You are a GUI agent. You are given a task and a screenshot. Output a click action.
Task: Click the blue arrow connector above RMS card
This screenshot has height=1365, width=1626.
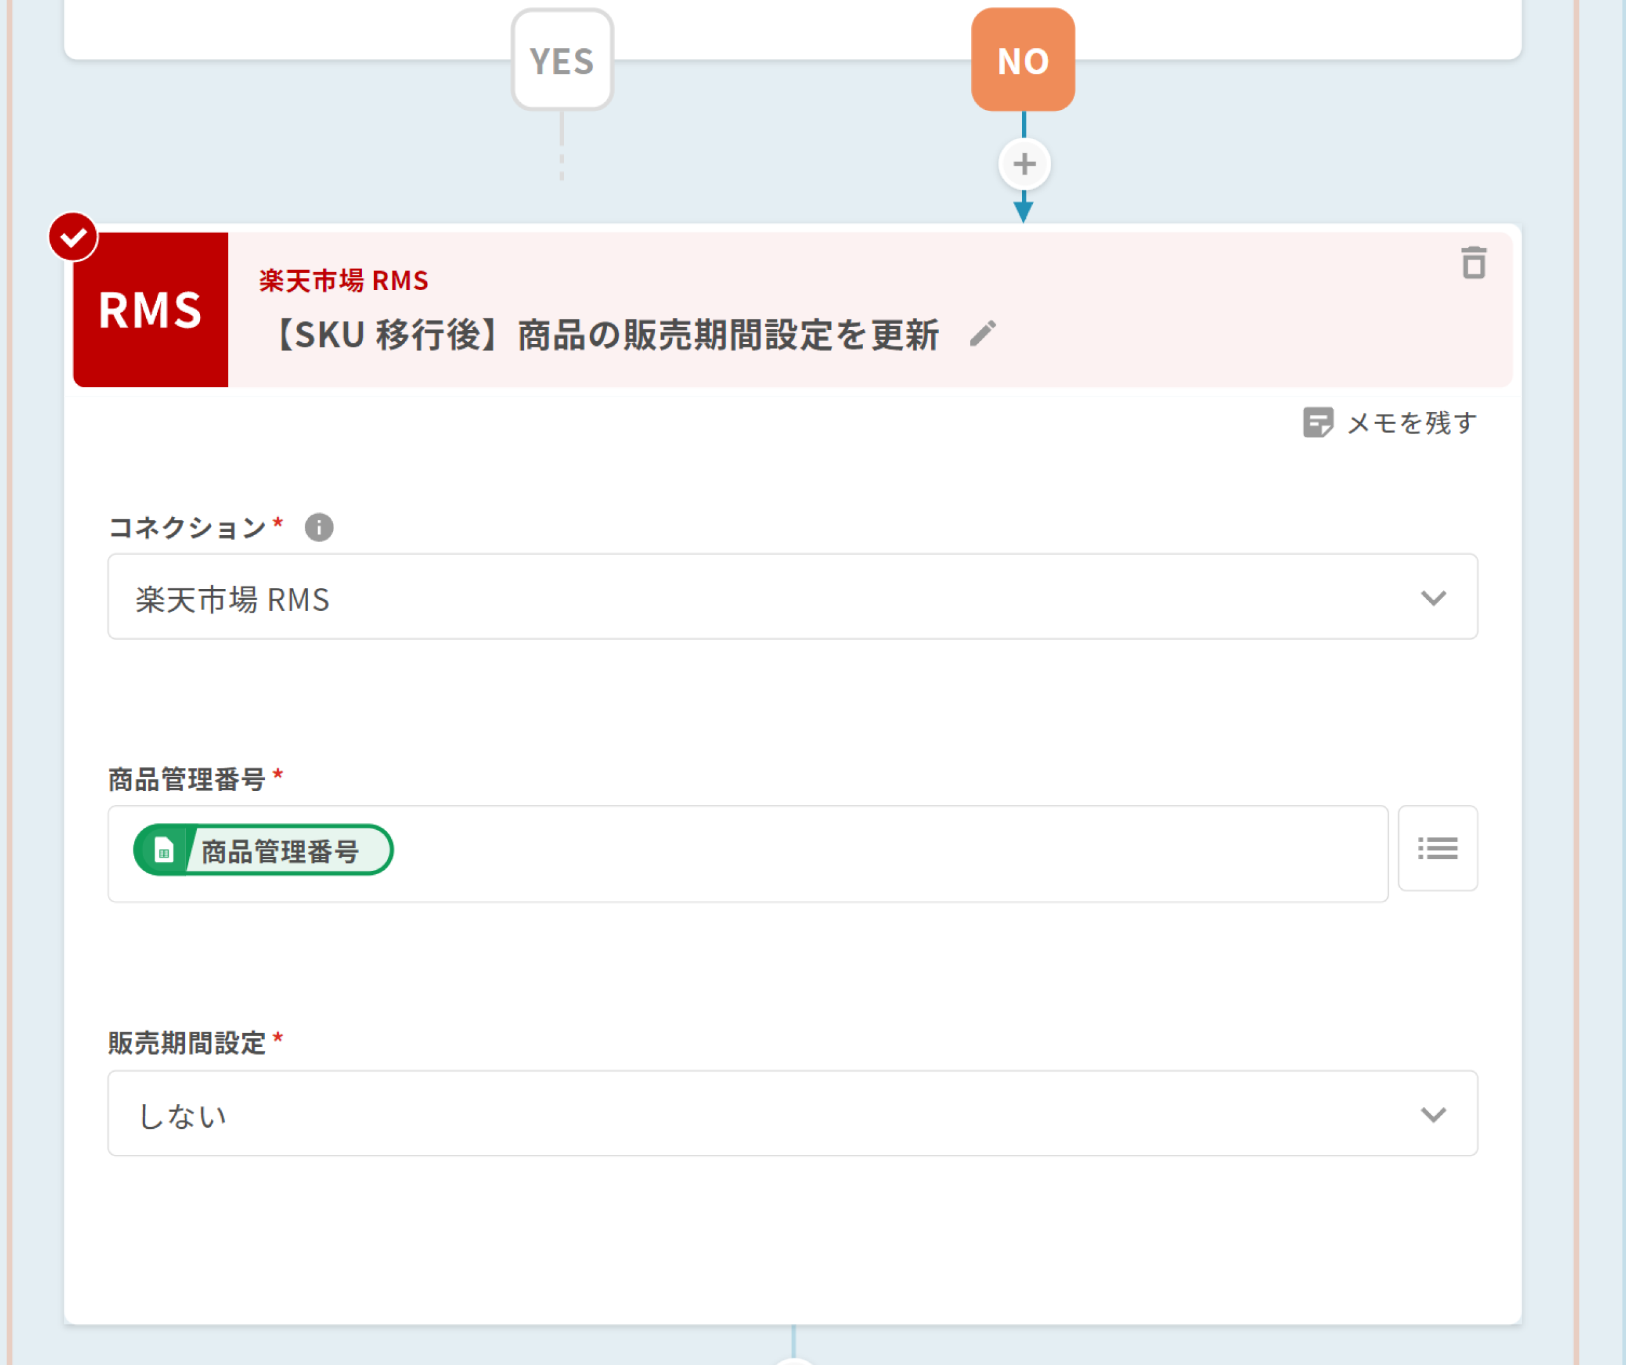[x=1023, y=209]
